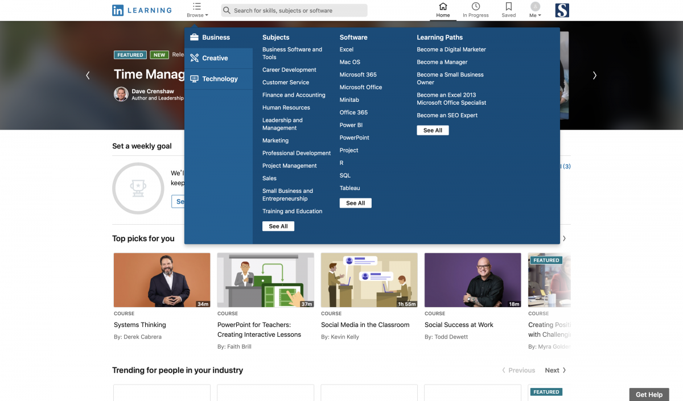Viewport: 683px width, 401px height.
Task: Click the Get Help button
Action: [649, 395]
